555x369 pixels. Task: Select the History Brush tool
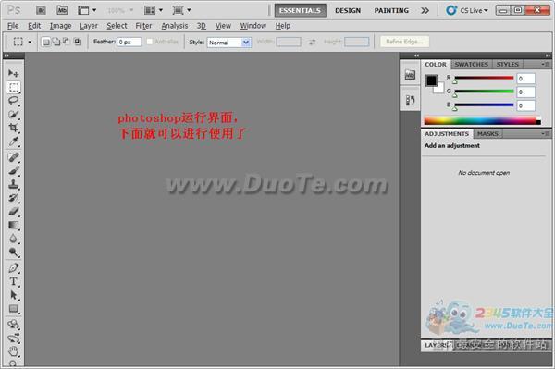pyautogui.click(x=14, y=198)
